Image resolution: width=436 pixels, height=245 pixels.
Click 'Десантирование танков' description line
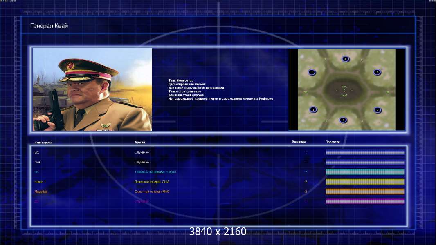click(187, 84)
